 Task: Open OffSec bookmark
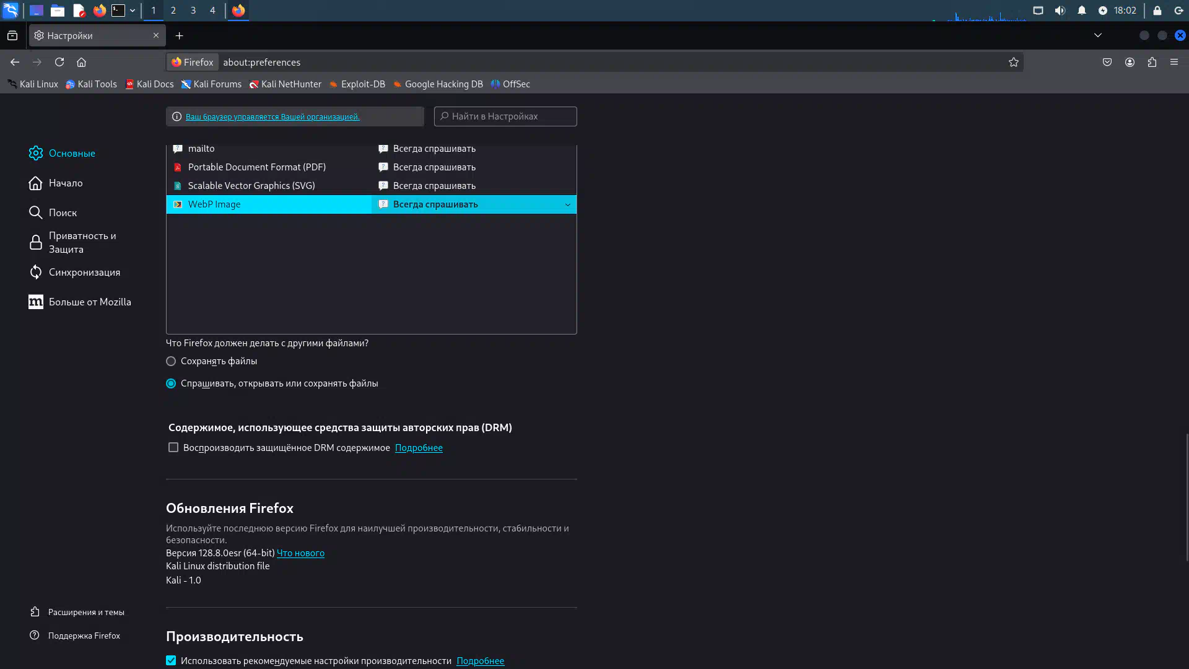(x=510, y=84)
